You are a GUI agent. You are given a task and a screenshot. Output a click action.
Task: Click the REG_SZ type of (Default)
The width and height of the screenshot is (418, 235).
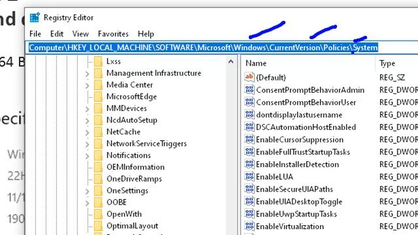click(x=392, y=78)
